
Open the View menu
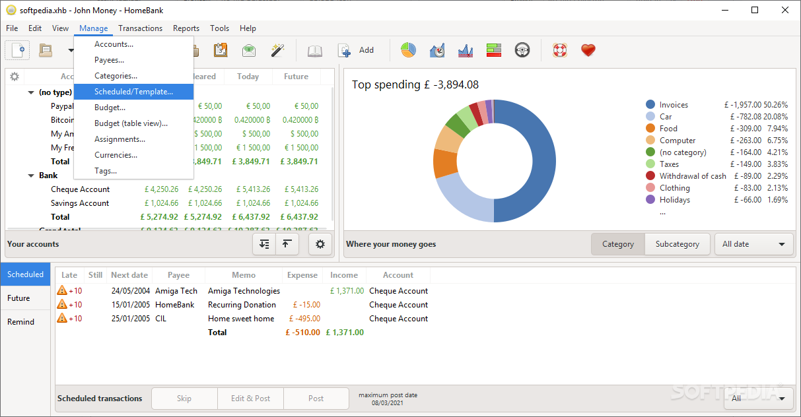pyautogui.click(x=61, y=28)
